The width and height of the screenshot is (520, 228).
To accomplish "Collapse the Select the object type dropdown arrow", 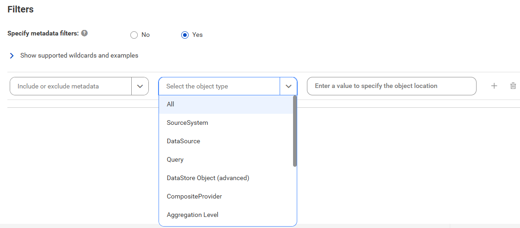I will 288,86.
